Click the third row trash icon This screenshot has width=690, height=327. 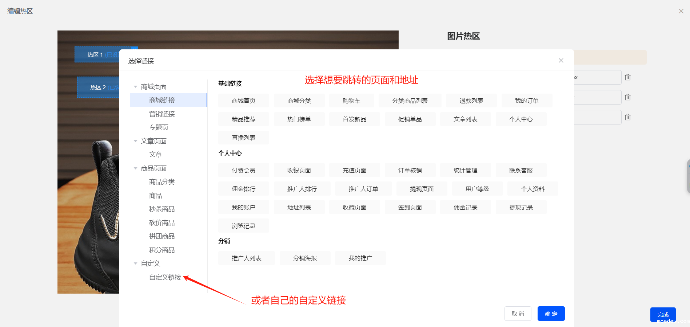(x=627, y=117)
